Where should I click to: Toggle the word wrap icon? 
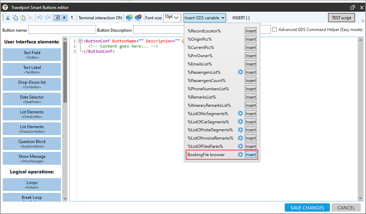(56, 18)
